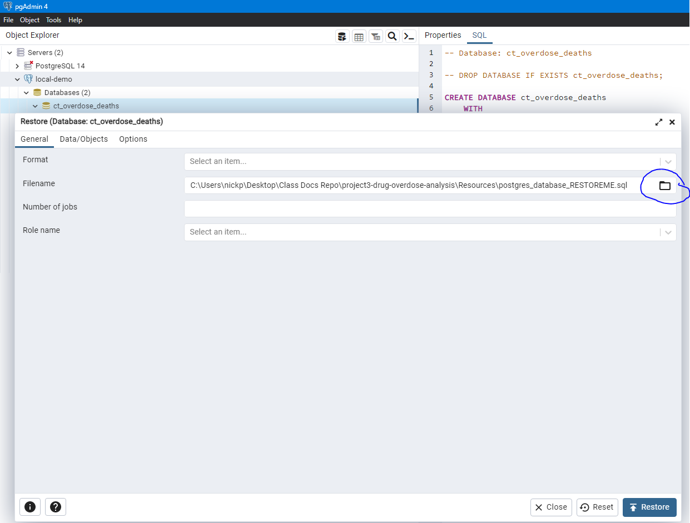The width and height of the screenshot is (690, 523).
Task: Click the Reset button
Action: pos(597,507)
